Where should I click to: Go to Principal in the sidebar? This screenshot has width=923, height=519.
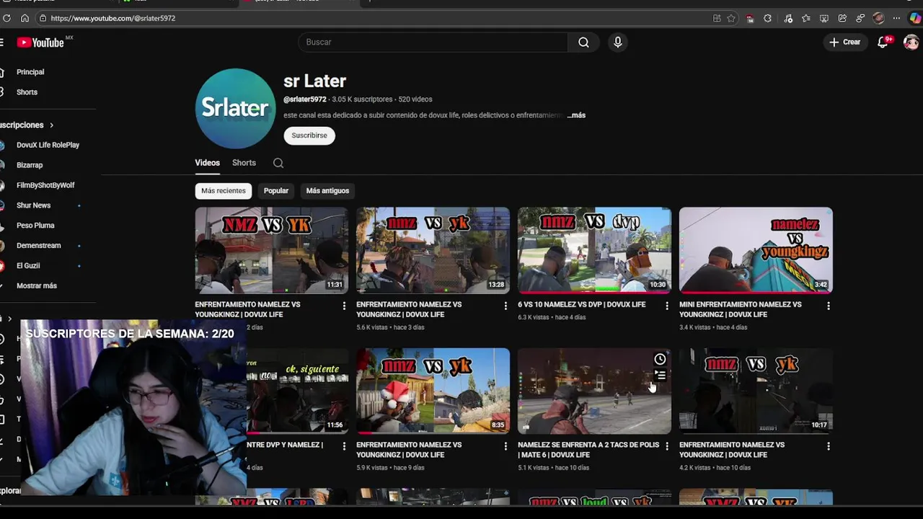click(x=30, y=72)
